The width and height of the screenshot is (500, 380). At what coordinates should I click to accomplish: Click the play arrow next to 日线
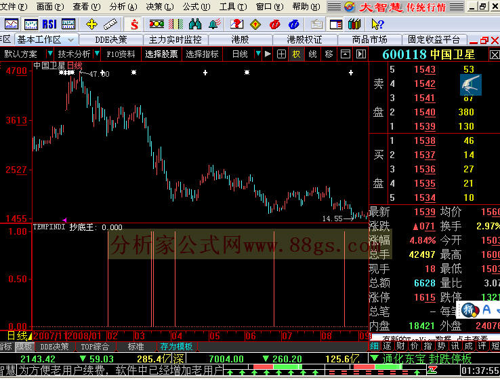coord(268,54)
